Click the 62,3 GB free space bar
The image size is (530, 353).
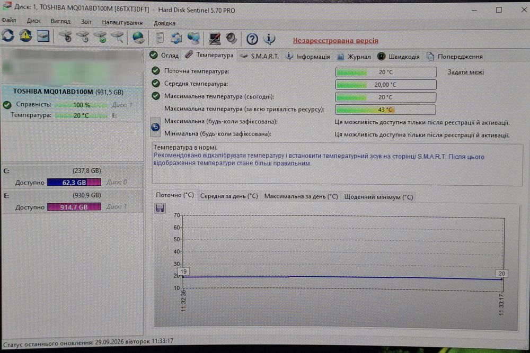point(74,182)
